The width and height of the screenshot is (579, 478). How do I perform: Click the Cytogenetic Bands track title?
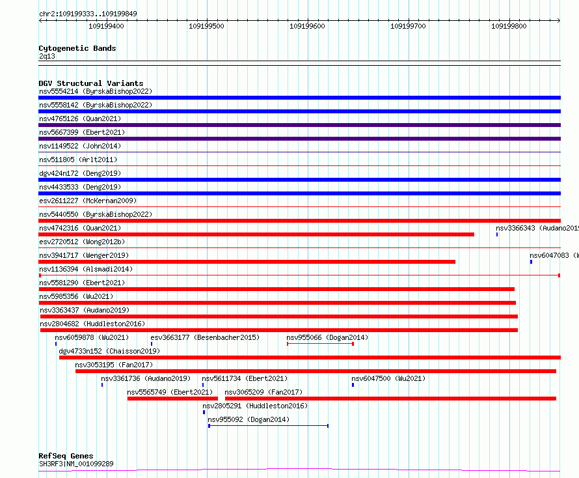pos(77,48)
